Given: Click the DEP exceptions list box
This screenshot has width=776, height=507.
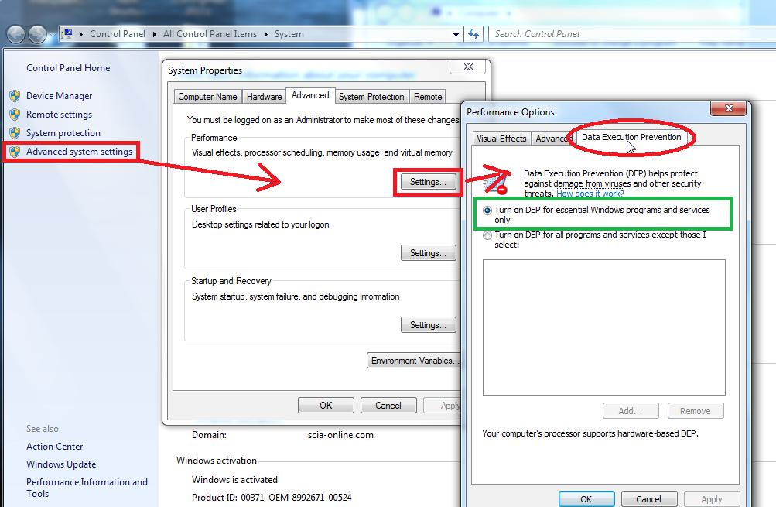Looking at the screenshot, I should click(x=603, y=327).
